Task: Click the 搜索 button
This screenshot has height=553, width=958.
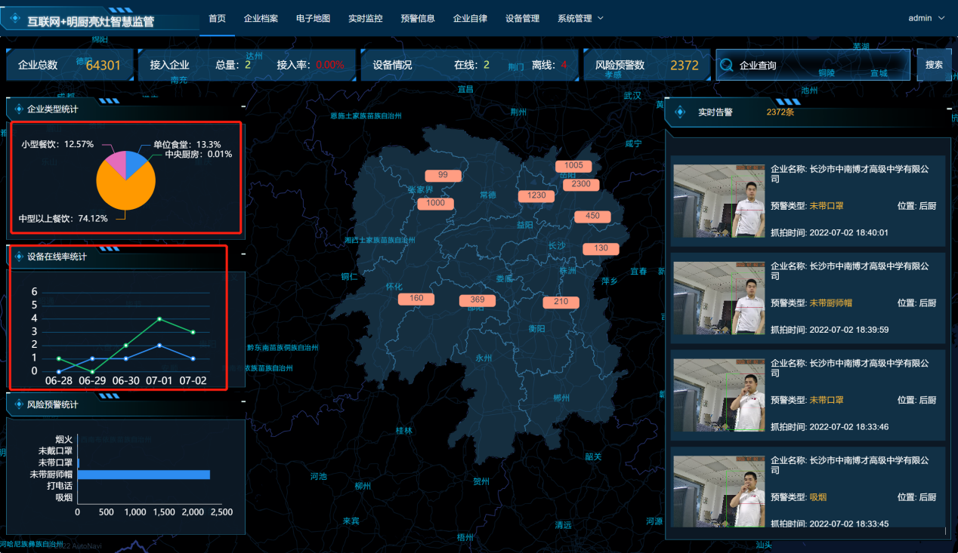Action: (935, 65)
